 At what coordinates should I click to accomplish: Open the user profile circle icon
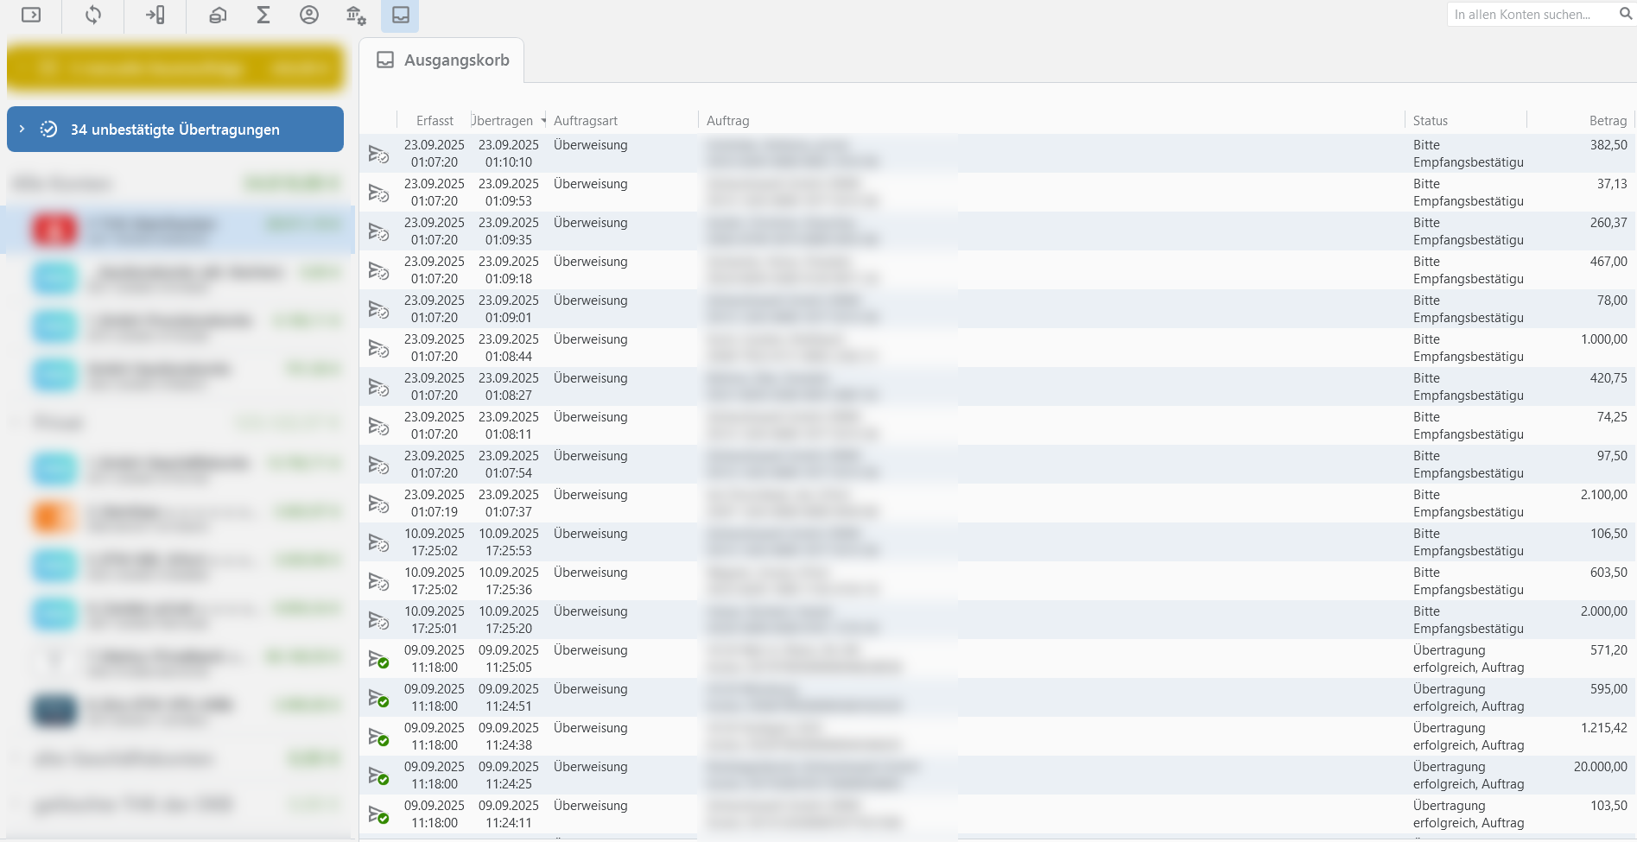pyautogui.click(x=309, y=15)
